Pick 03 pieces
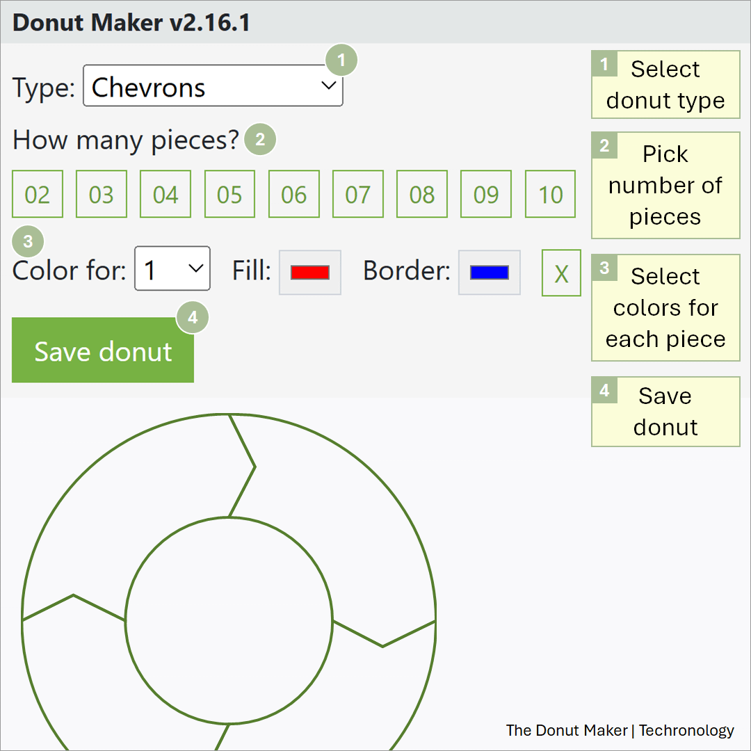Image resolution: width=751 pixels, height=751 pixels. click(102, 194)
